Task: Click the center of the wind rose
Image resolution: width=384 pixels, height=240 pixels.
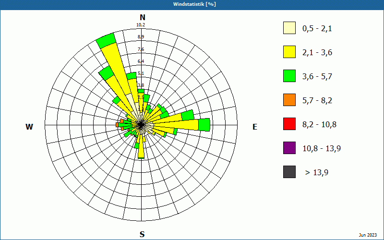Action: [141, 125]
